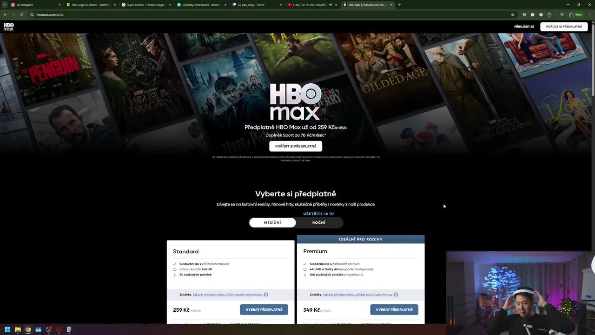Click header Pořídit si předplatné button
This screenshot has width=595, height=335.
click(564, 27)
